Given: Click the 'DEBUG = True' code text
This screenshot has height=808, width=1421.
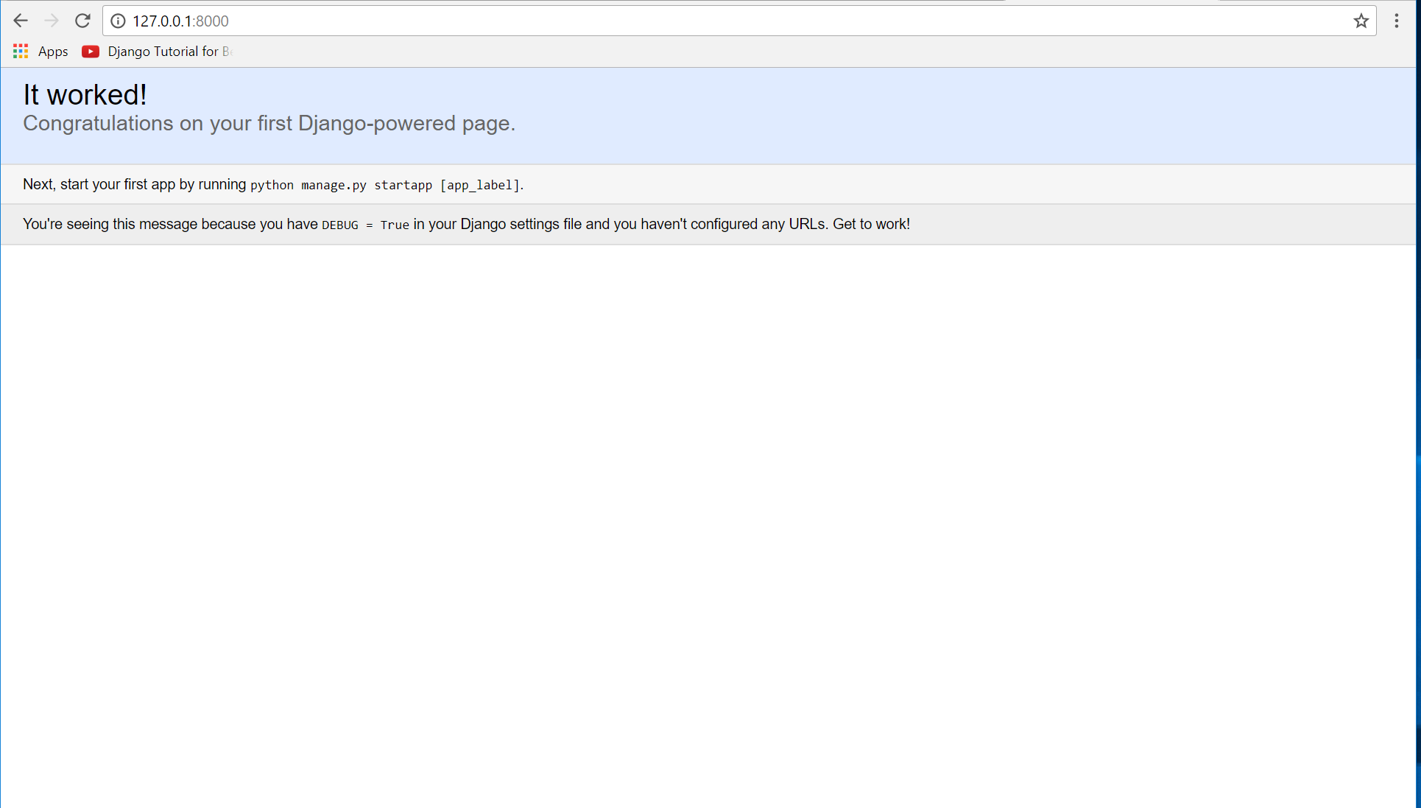Looking at the screenshot, I should [x=365, y=225].
